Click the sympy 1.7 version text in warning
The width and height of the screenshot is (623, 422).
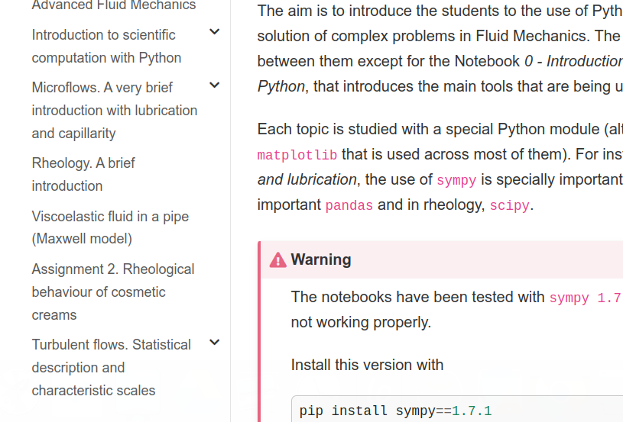tap(586, 298)
